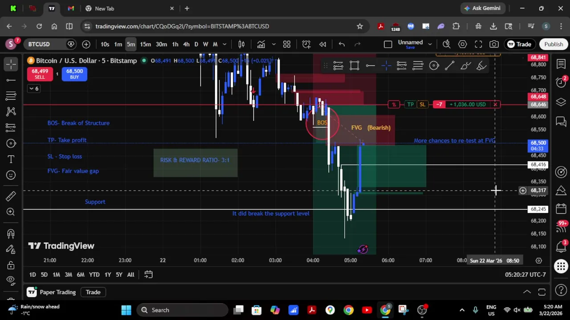Open Chats speech-bubble panel on right sidebar
The image size is (570, 320).
pyautogui.click(x=561, y=121)
